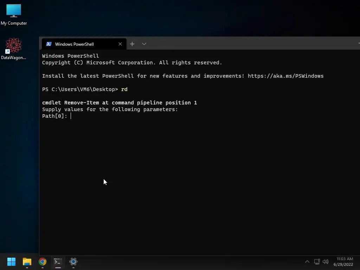Click the PowerShell icon in the tab
Viewport: 360px width, 270px height.
tap(49, 44)
